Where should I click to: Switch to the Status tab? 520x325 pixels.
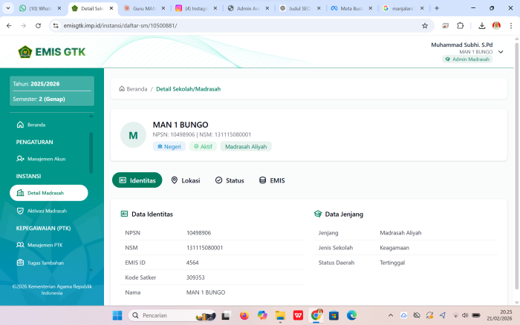pyautogui.click(x=230, y=180)
